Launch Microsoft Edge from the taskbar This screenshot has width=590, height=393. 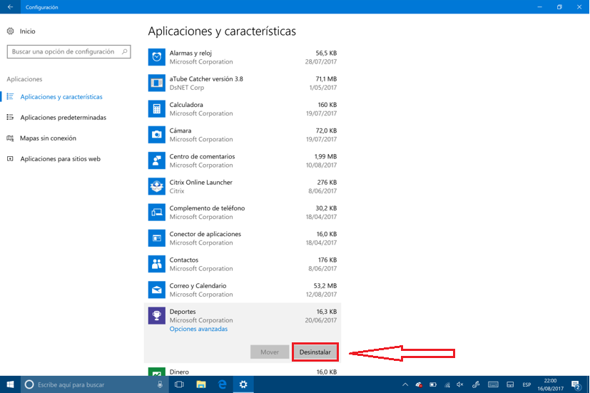[x=223, y=384]
